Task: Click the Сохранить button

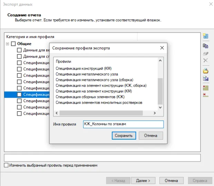Action: 124,135
